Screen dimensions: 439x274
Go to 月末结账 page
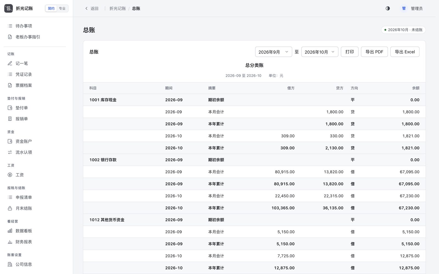click(x=36, y=208)
